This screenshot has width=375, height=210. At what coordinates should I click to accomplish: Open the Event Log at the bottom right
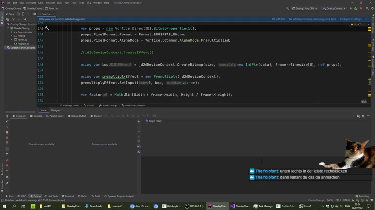(363, 196)
